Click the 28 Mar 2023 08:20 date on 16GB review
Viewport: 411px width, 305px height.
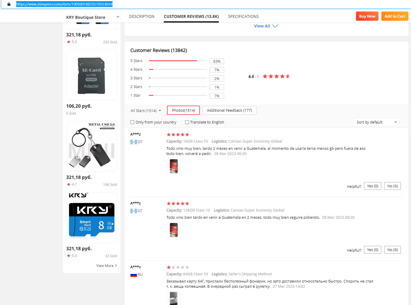click(230, 154)
